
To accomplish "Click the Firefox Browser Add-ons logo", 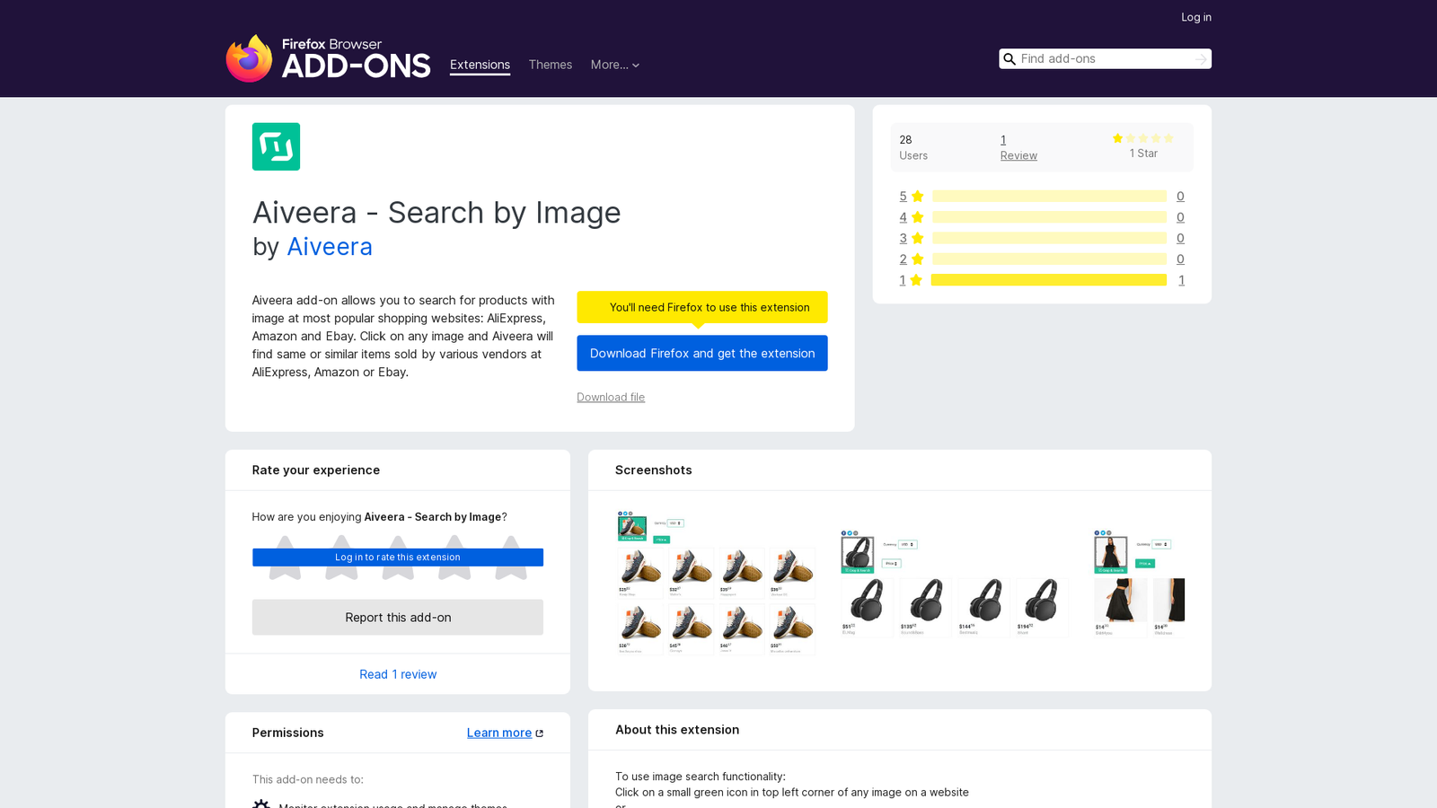I will pos(328,58).
